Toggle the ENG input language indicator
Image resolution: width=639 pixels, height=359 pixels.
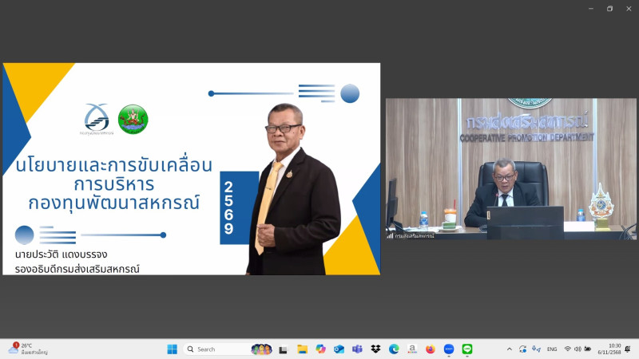tap(552, 349)
